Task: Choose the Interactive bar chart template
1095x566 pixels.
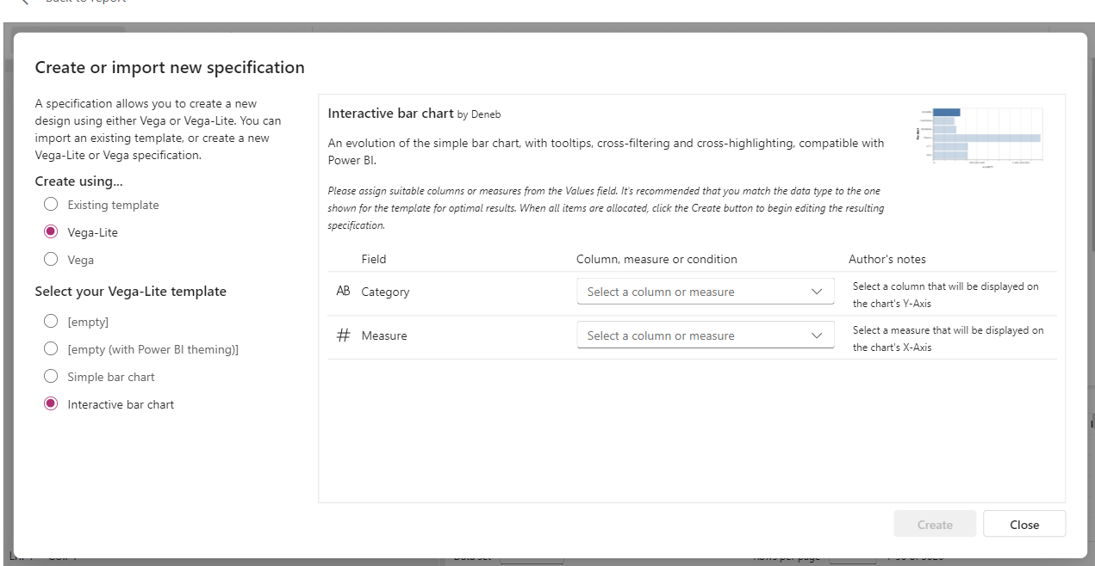Action: pos(50,403)
